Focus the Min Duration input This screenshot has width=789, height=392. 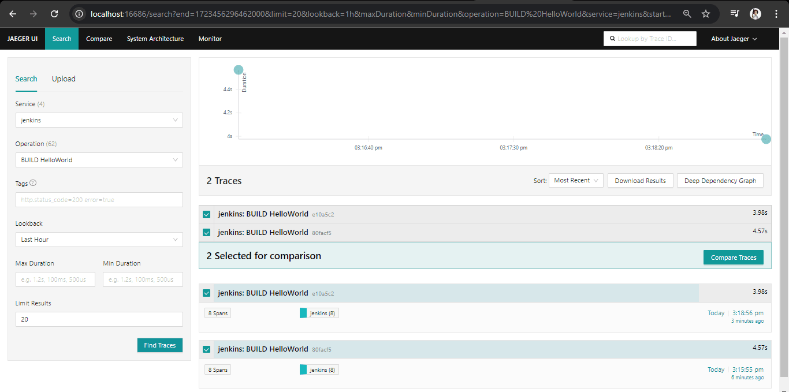143,279
